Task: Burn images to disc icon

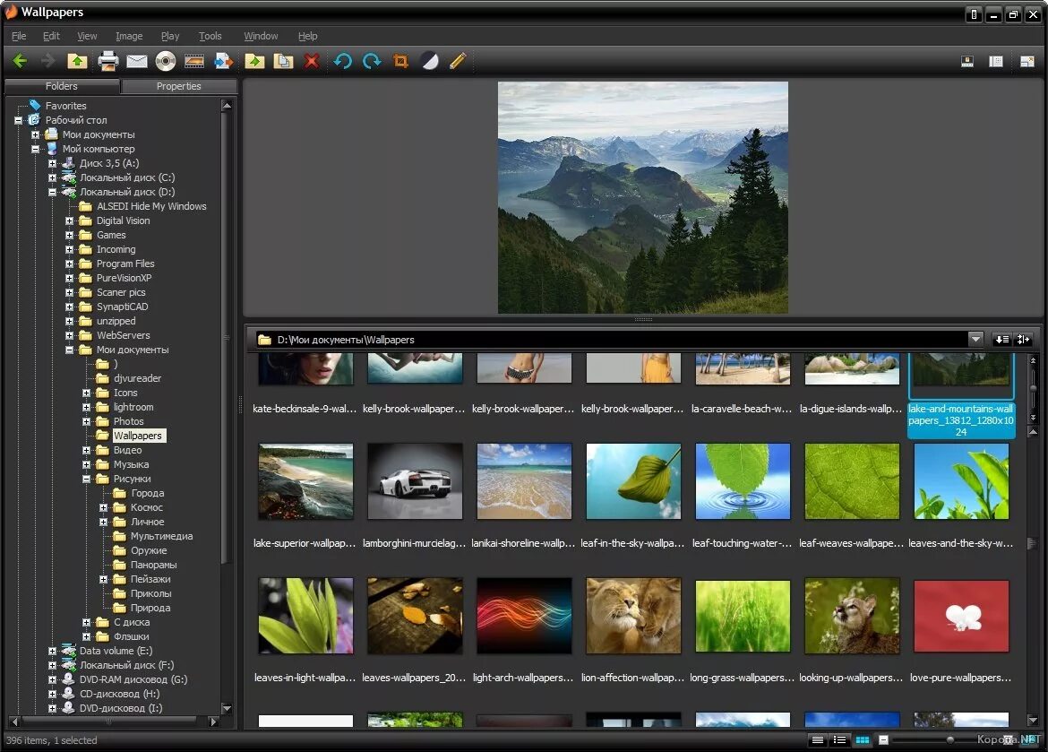Action: point(166,62)
